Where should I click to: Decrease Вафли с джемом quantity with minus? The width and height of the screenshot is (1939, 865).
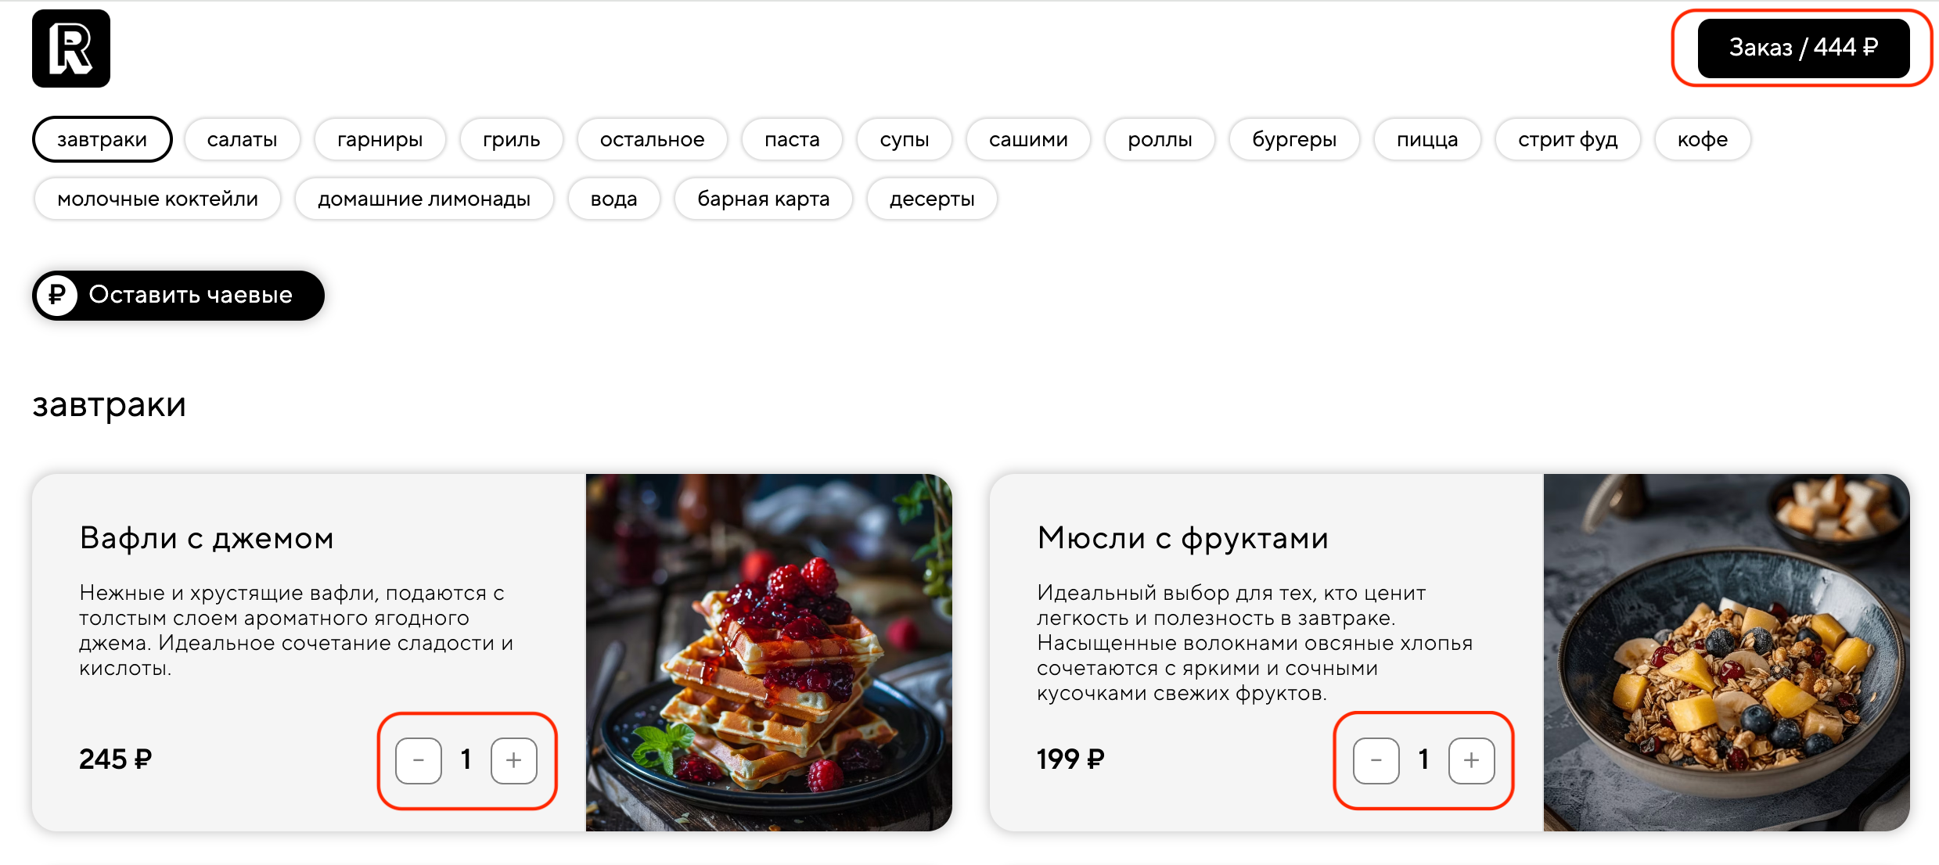(419, 760)
